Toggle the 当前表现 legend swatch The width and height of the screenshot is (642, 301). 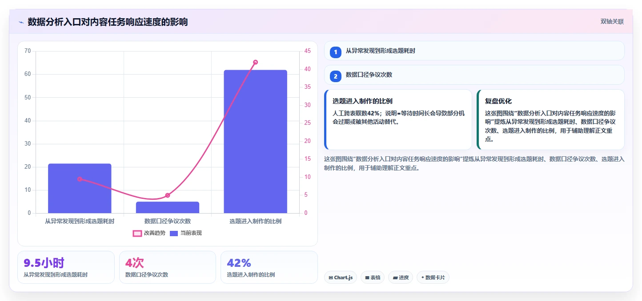[174, 233]
